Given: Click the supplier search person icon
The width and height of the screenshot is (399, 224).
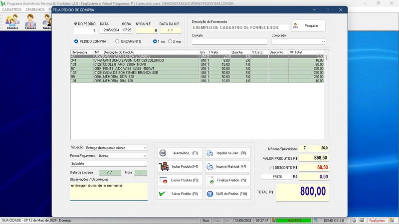Looking at the screenshot, I should coord(295,26).
